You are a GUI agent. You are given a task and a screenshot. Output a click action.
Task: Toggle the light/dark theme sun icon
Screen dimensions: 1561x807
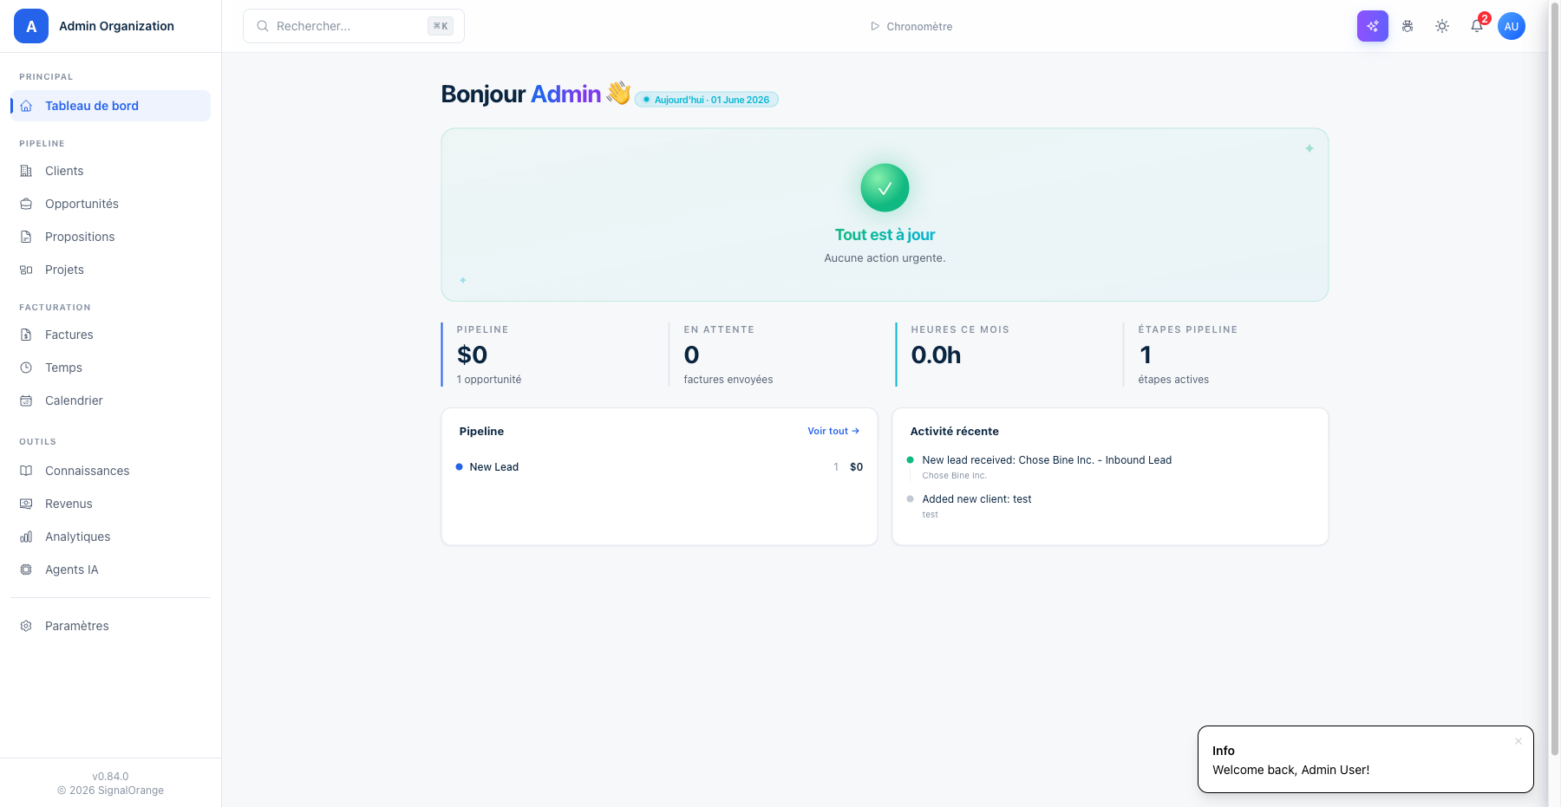point(1442,26)
